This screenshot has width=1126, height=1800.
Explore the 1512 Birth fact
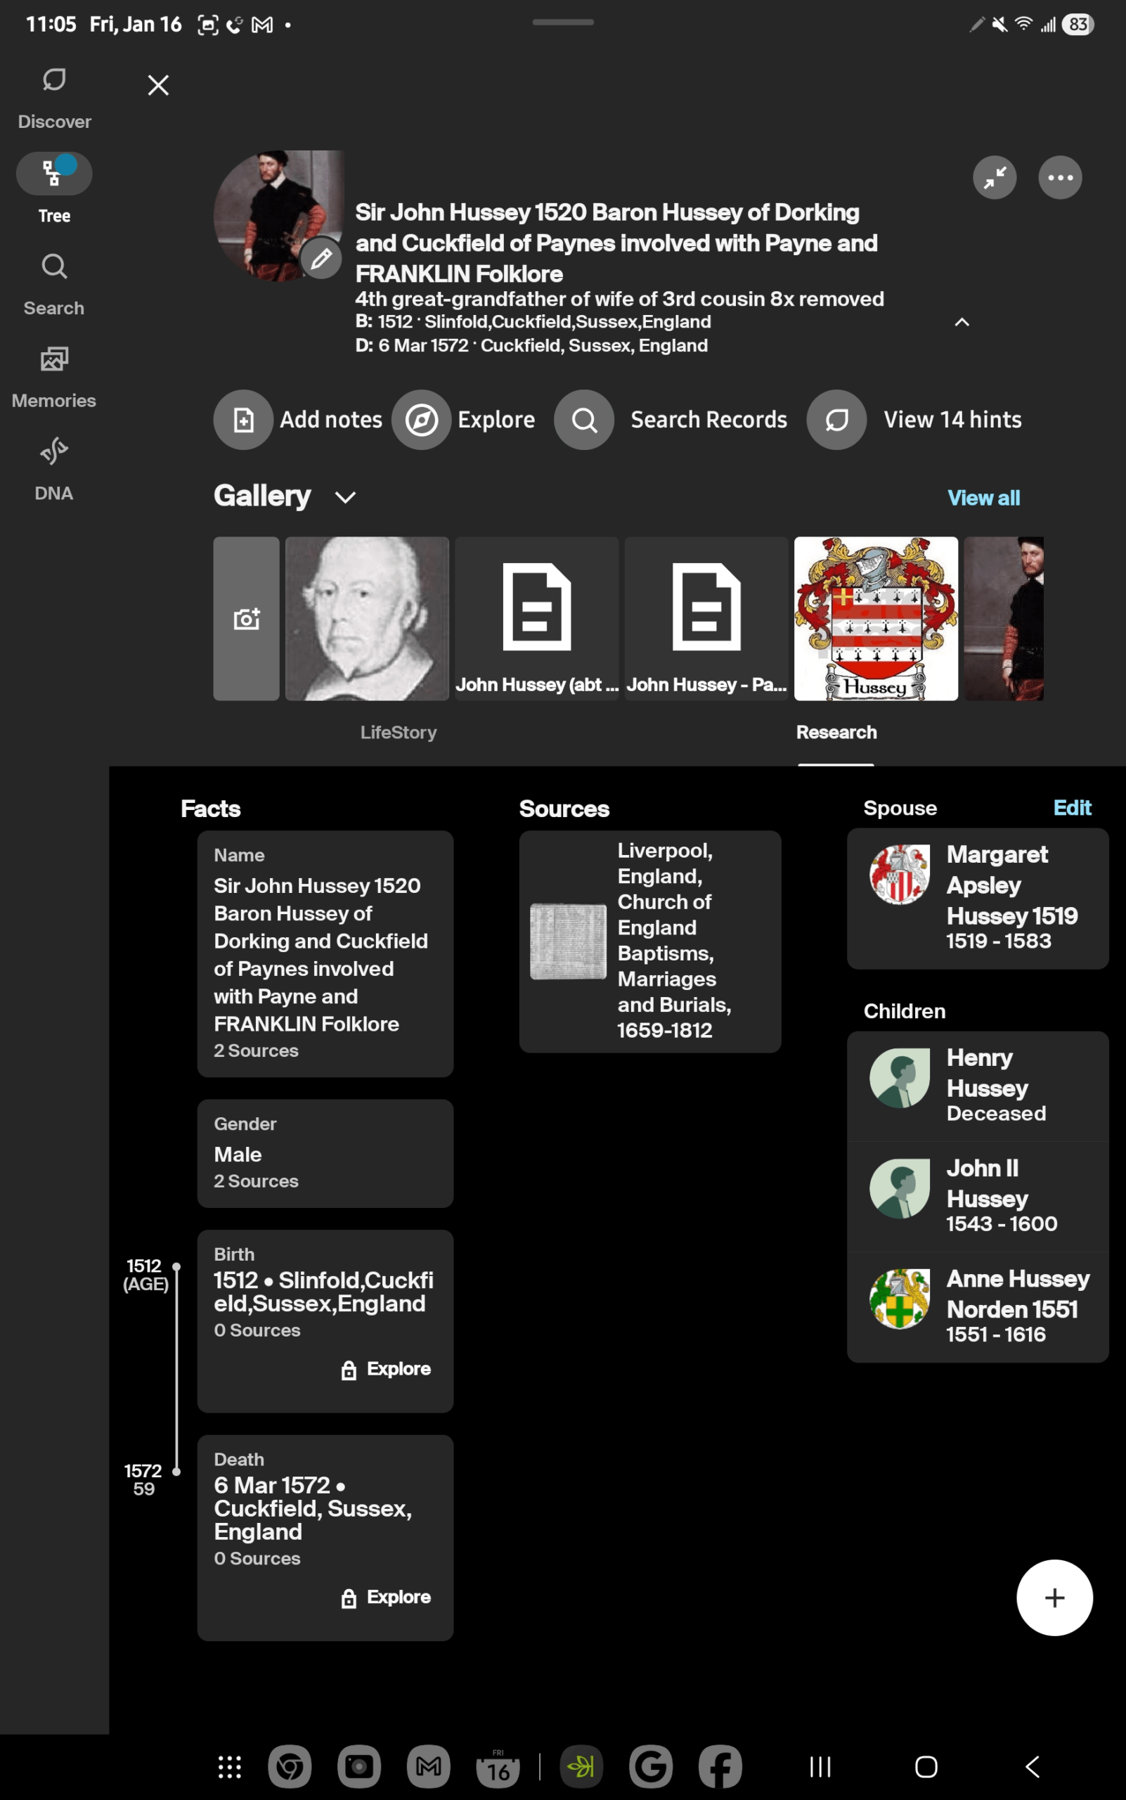tap(386, 1368)
